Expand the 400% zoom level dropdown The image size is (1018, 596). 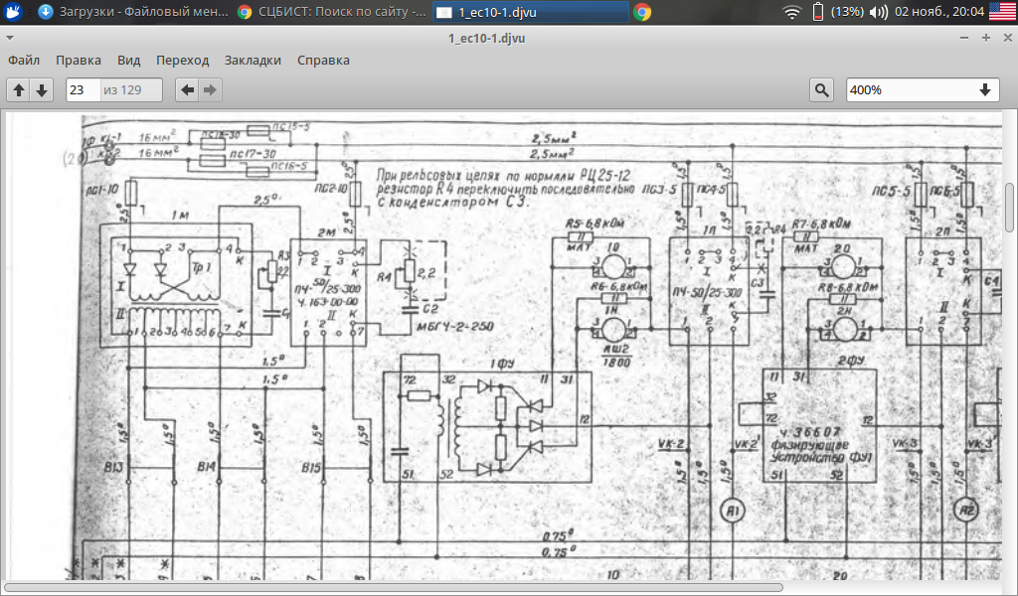tap(985, 90)
